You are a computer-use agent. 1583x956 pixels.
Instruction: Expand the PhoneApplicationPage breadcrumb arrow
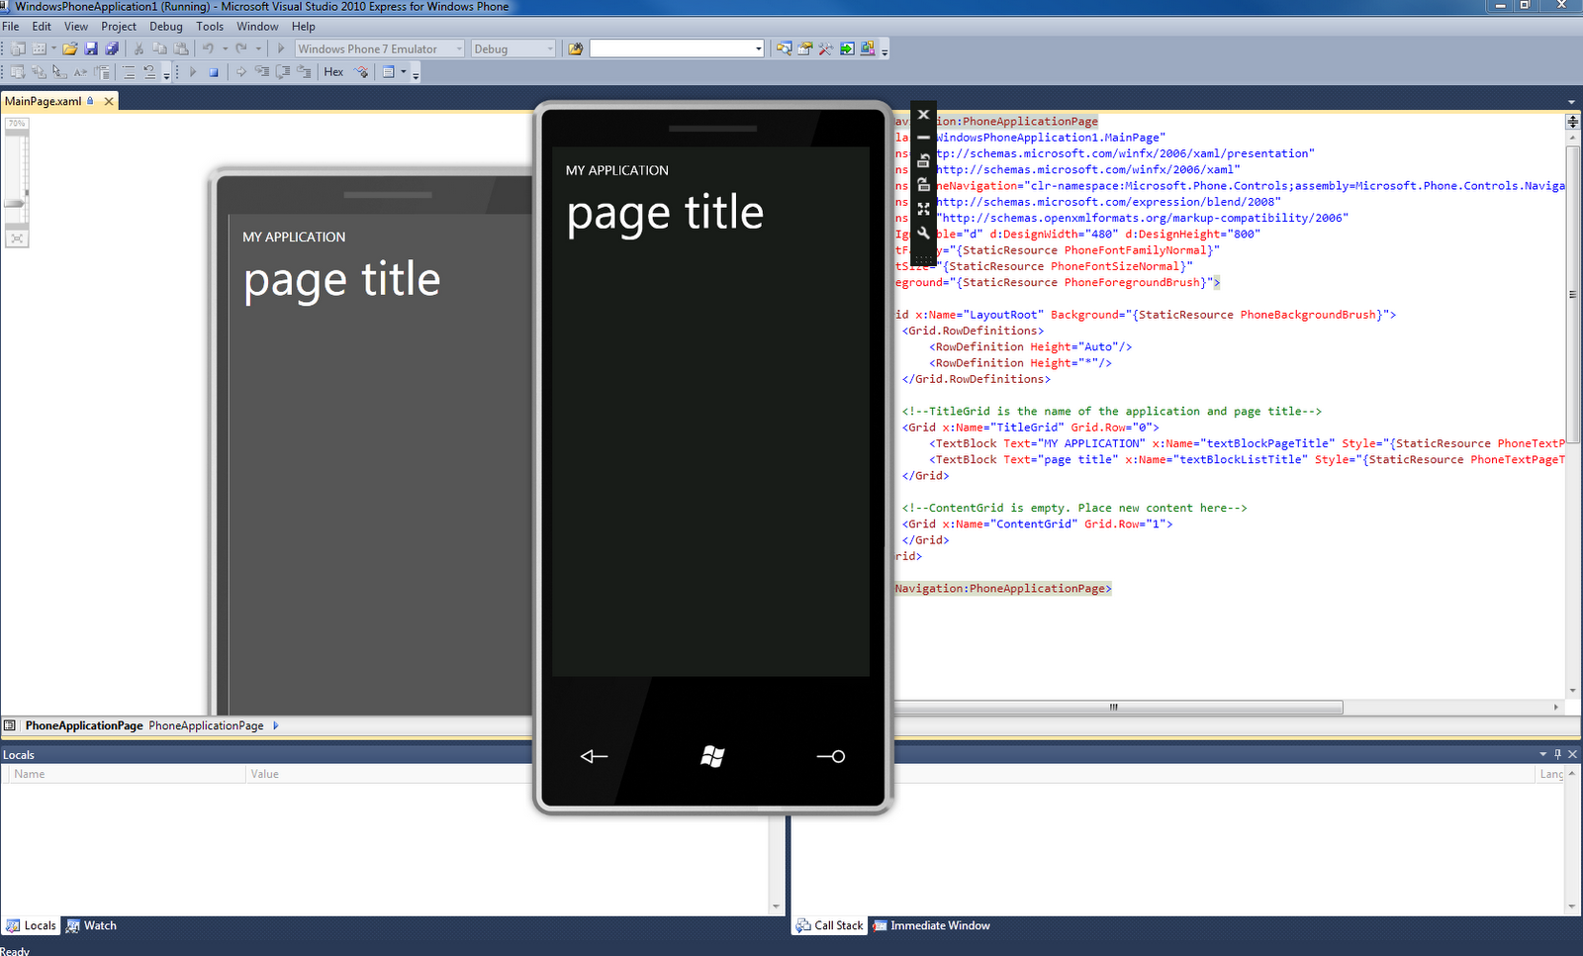coord(276,725)
